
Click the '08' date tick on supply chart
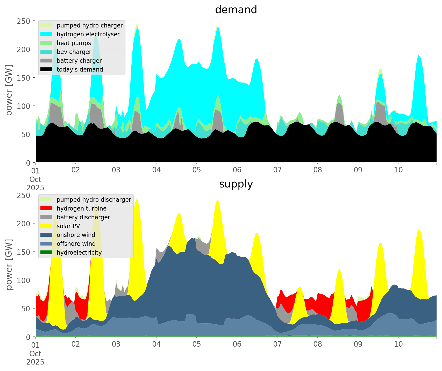point(318,345)
